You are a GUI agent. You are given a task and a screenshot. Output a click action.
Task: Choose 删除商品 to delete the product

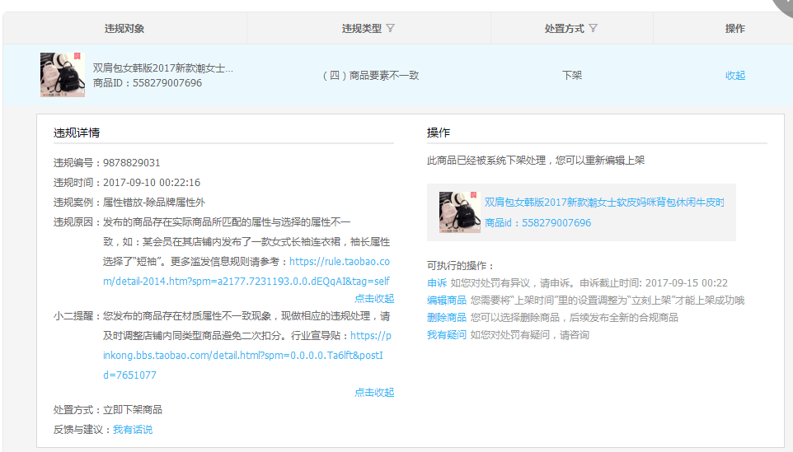(x=447, y=318)
